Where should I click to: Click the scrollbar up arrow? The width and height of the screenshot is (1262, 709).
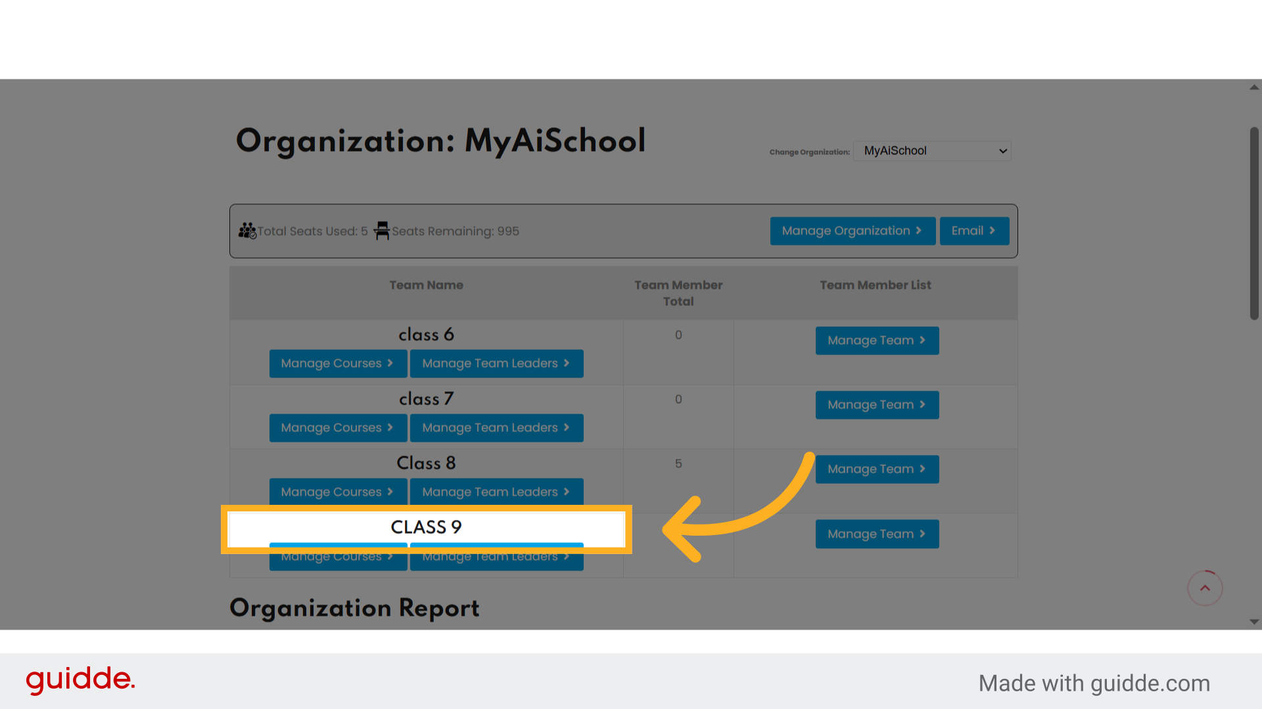coord(1254,87)
